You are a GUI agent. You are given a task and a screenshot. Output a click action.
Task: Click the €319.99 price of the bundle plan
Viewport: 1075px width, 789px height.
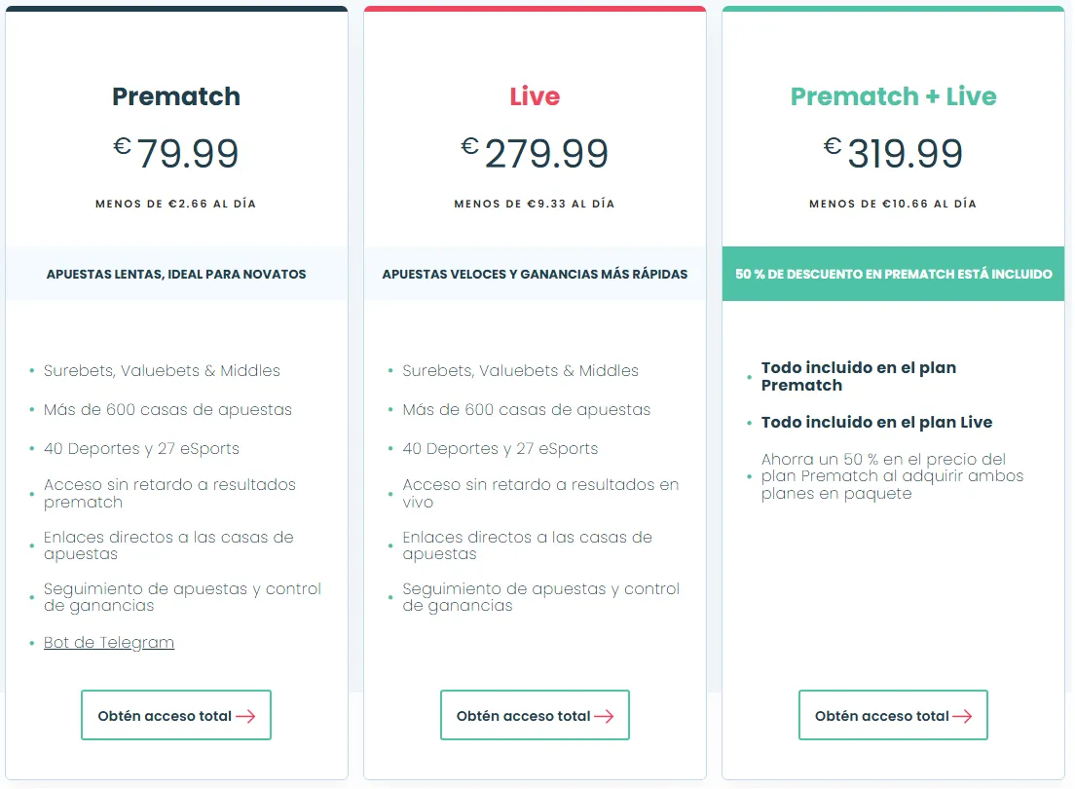pos(893,153)
